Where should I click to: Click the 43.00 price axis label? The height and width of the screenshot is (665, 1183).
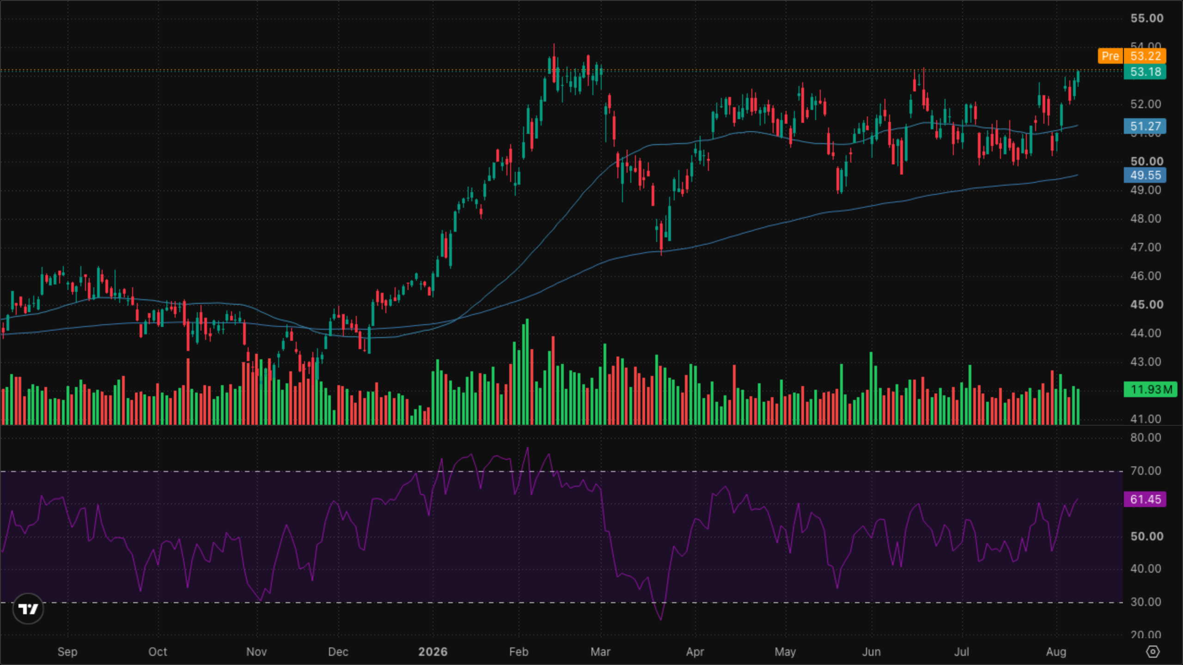point(1146,362)
